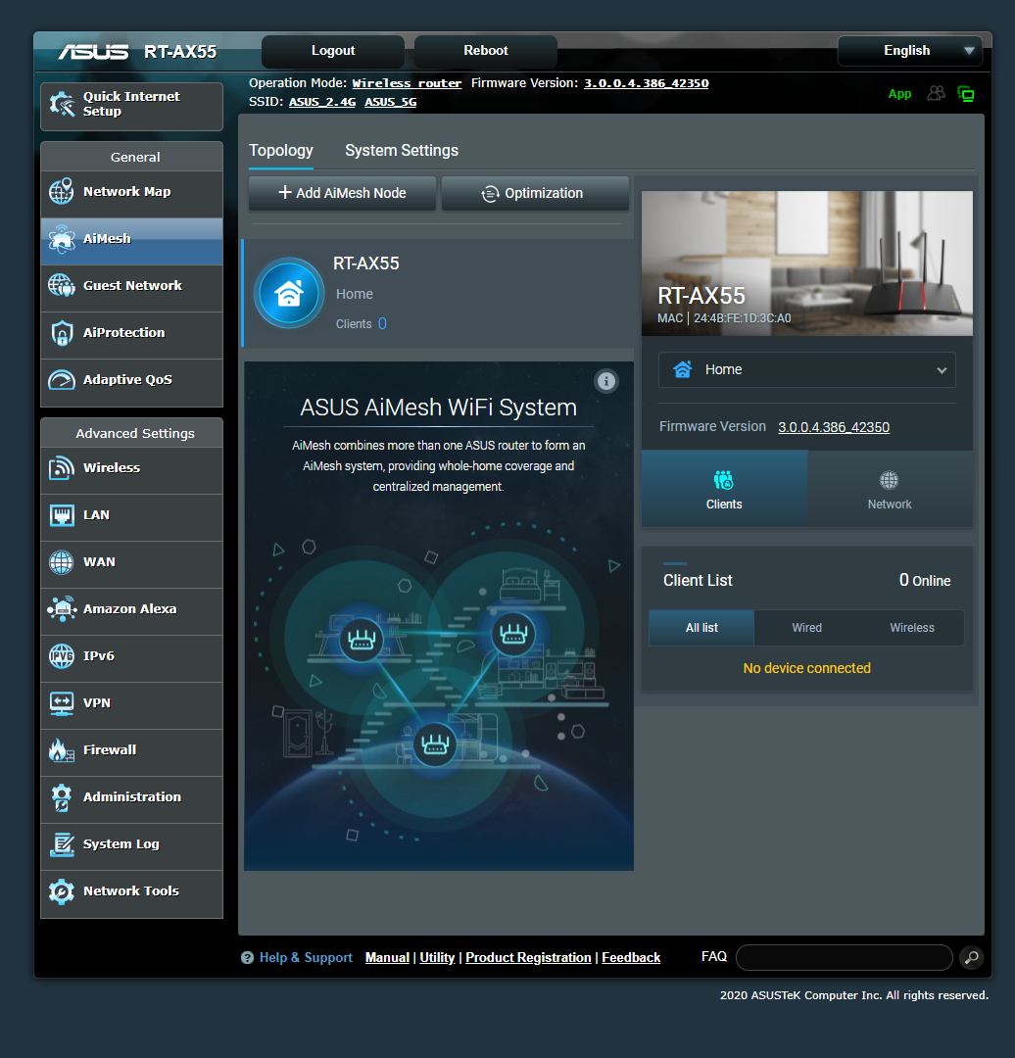Viewport: 1015px width, 1058px height.
Task: Click Clients count 0 on RT-AX55 node
Action: pyautogui.click(x=382, y=324)
